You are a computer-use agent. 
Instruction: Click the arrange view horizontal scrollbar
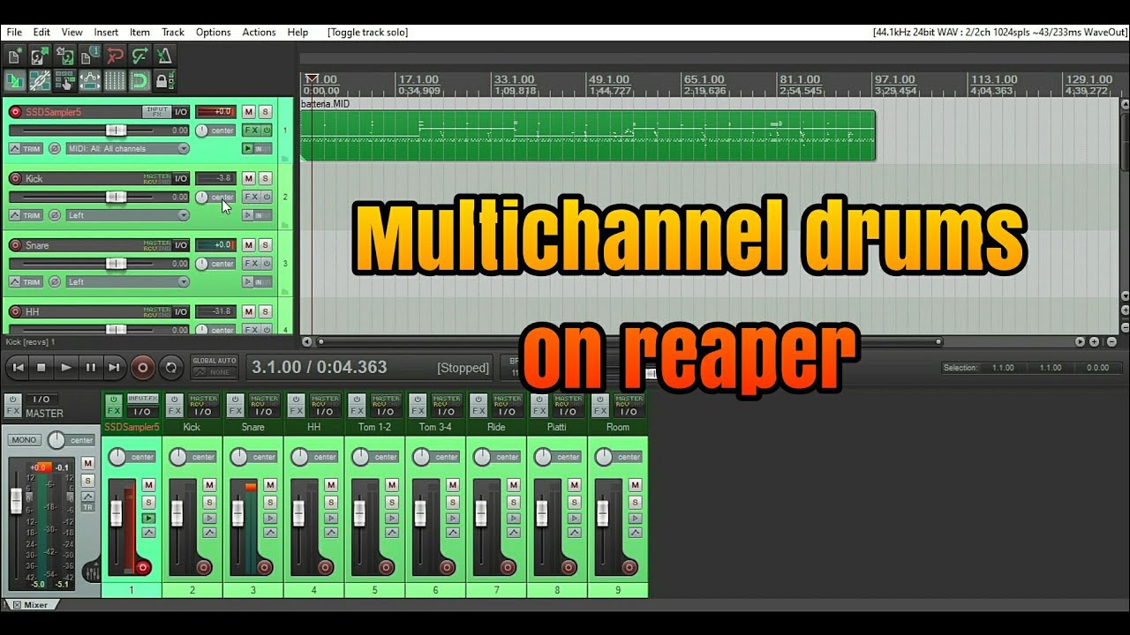[x=628, y=341]
